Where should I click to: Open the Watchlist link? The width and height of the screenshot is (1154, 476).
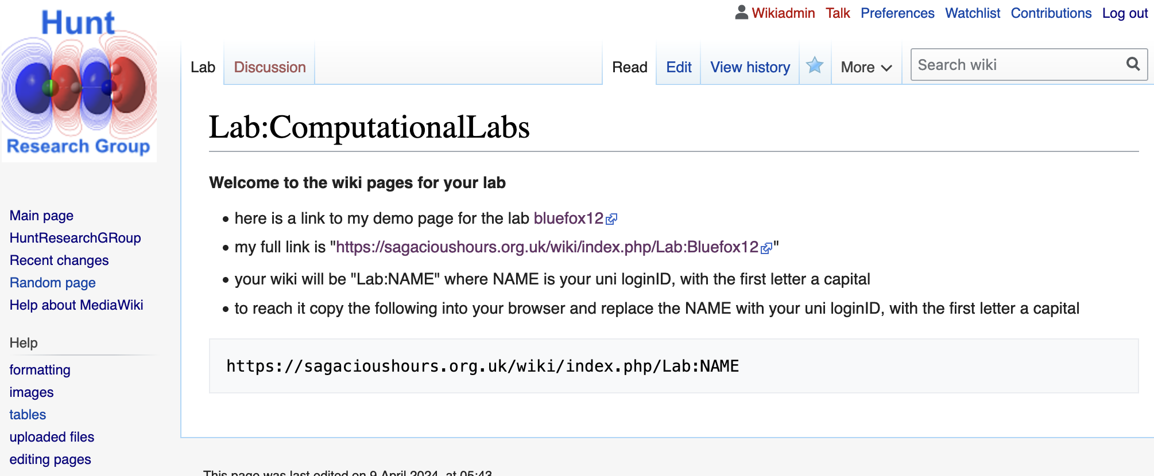coord(973,13)
